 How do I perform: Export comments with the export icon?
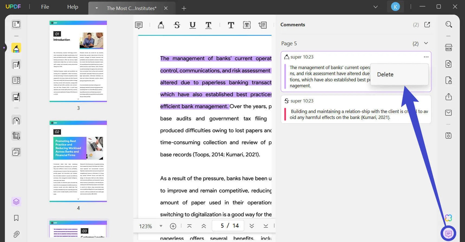[x=427, y=25]
